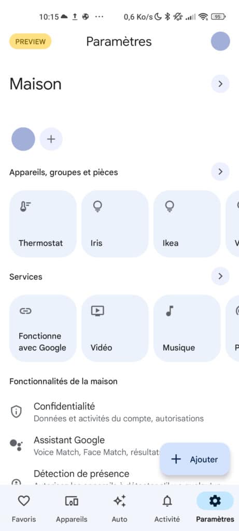This screenshot has width=239, height=531.
Task: Open Confidentialité settings entry
Action: 119,412
